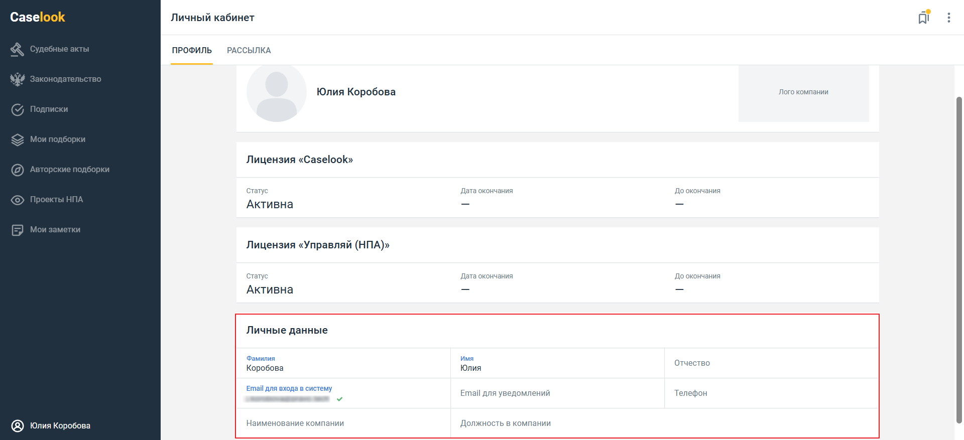Viewport: 964px width, 440px height.
Task: Click the Caselook logo
Action: (38, 17)
